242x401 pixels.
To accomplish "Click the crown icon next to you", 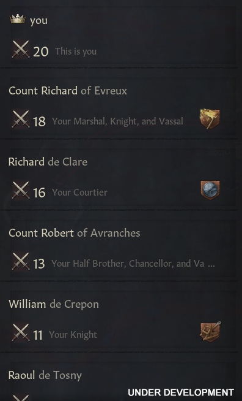I will (18, 19).
